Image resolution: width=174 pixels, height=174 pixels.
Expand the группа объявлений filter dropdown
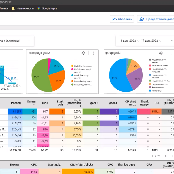[17, 41]
